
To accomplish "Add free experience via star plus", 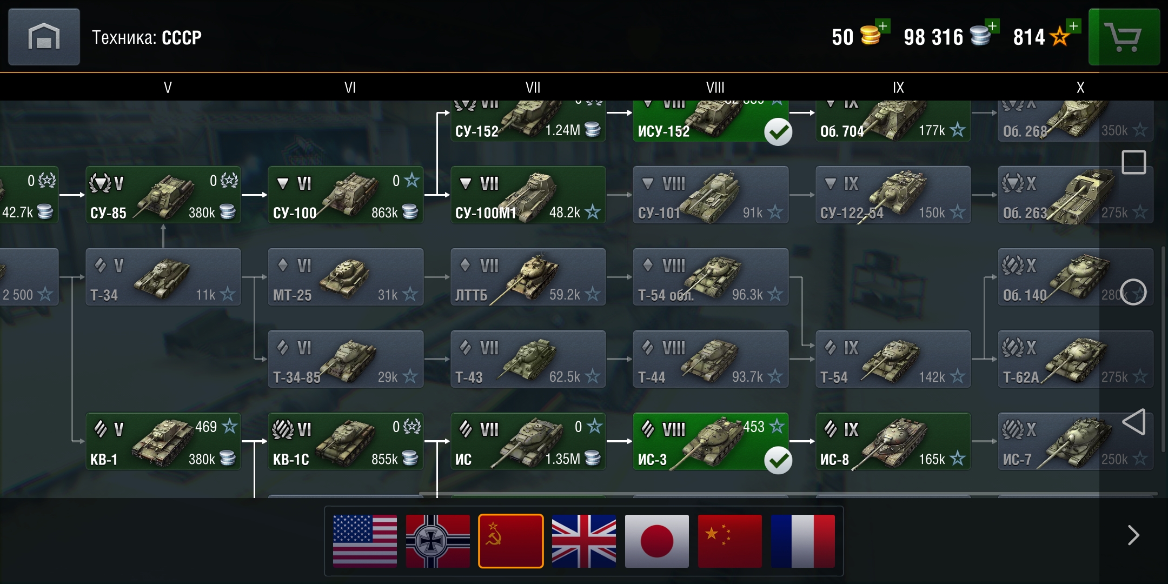I will (1073, 26).
